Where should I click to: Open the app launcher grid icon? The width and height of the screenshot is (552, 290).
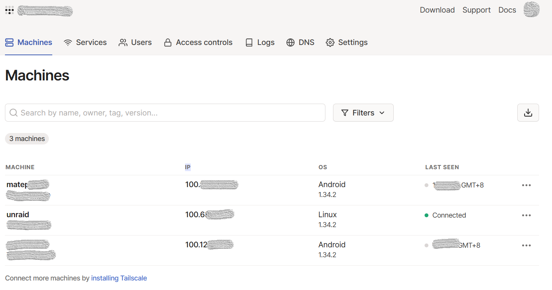click(x=10, y=10)
